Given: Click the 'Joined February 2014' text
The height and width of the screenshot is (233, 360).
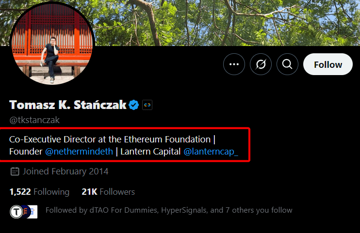Looking at the screenshot, I should [x=65, y=171].
